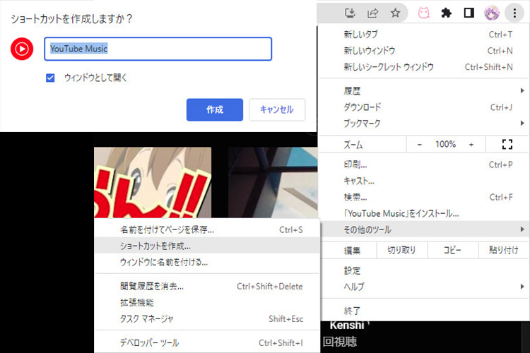
Task: Open the dark building album thumbnail
Action: pyautogui.click(x=273, y=182)
